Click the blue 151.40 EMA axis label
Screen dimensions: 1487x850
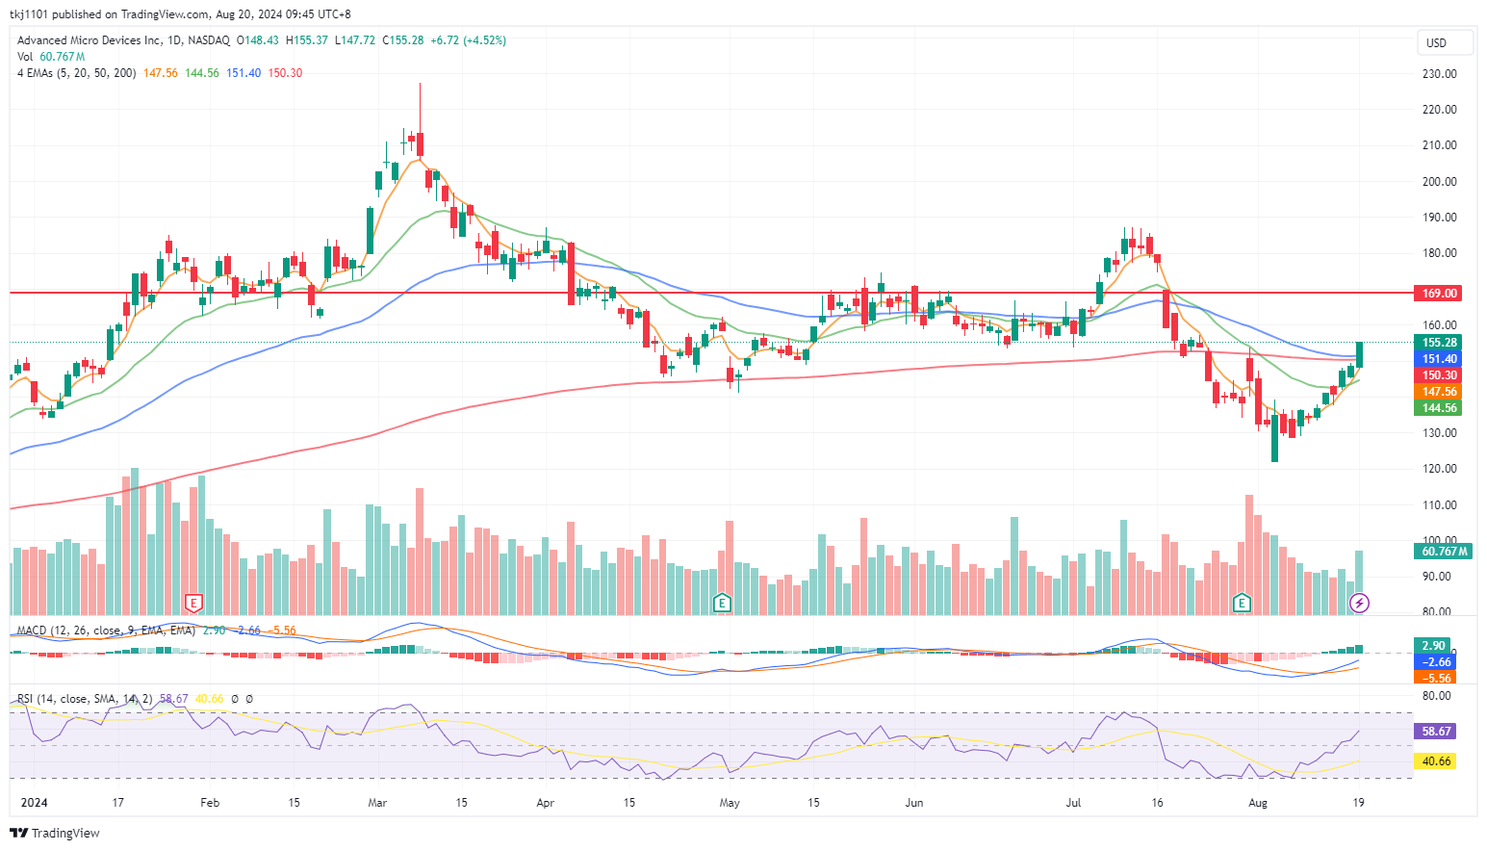point(1440,359)
